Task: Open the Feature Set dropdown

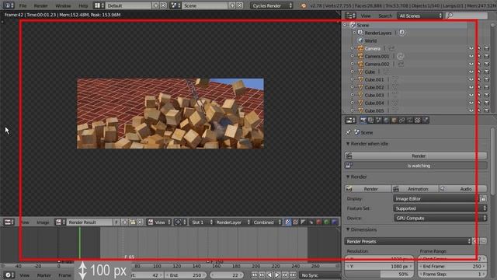Action: [x=440, y=208]
